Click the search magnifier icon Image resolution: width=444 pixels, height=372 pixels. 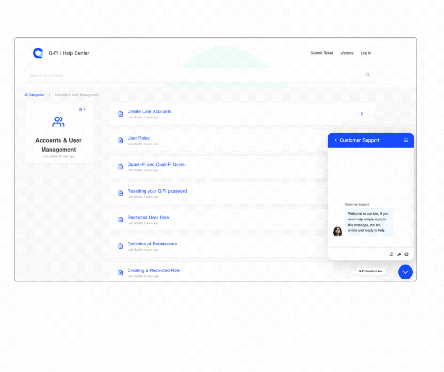(367, 75)
